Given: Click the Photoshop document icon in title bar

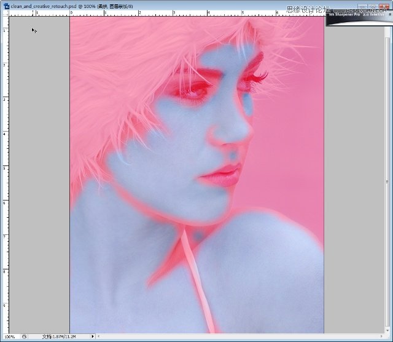Looking at the screenshot, I should click(6, 6).
